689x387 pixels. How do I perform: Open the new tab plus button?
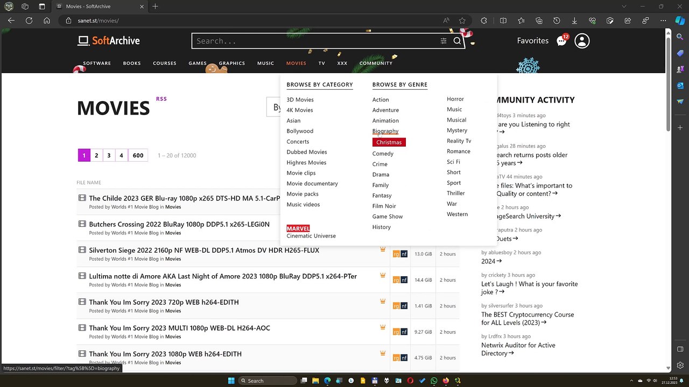155,6
